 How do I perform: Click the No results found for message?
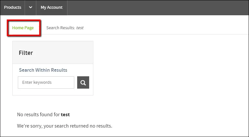click(43, 115)
